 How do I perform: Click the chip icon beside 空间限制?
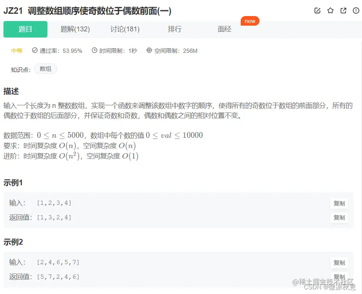(149, 51)
